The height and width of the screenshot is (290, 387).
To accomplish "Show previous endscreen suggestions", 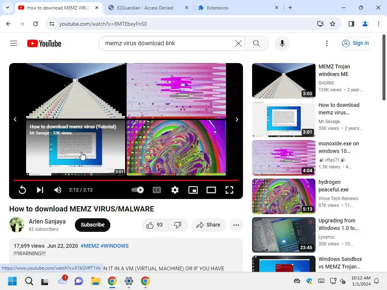I will click(x=15, y=119).
